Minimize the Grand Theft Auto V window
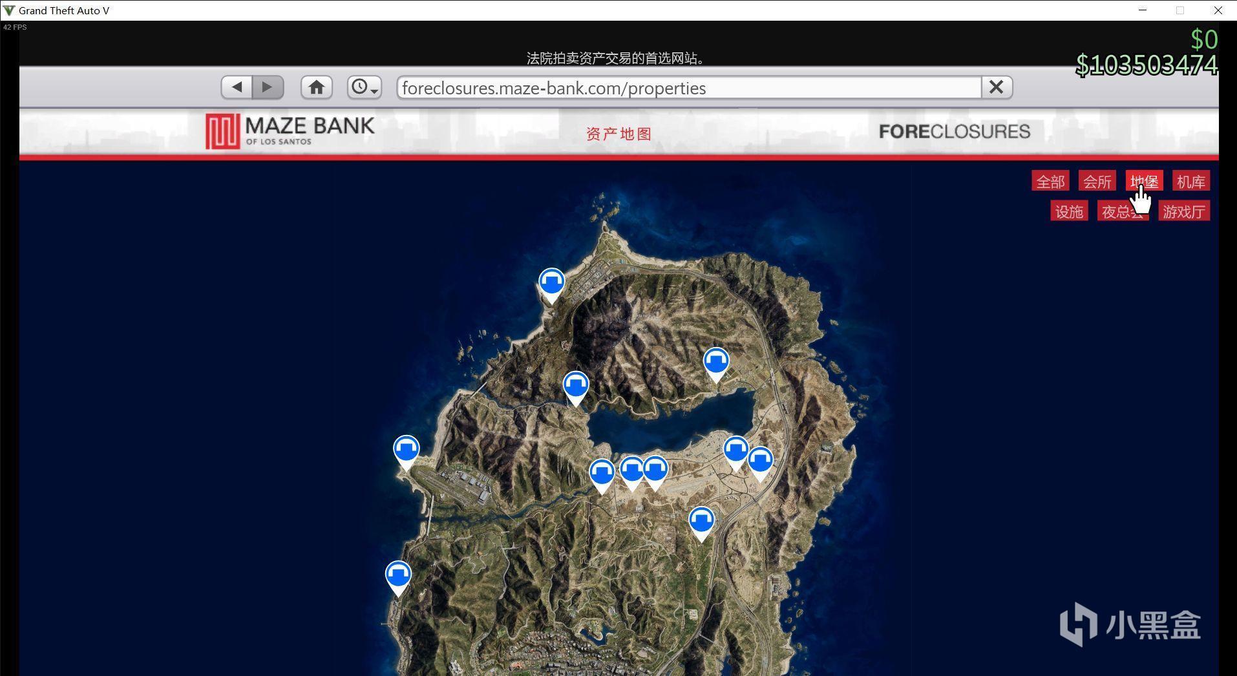1237x676 pixels. (1143, 10)
